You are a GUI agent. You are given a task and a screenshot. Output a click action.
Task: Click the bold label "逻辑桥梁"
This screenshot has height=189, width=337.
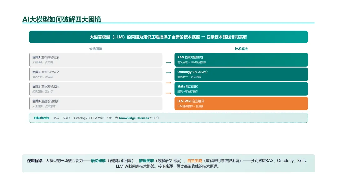coord(35,161)
